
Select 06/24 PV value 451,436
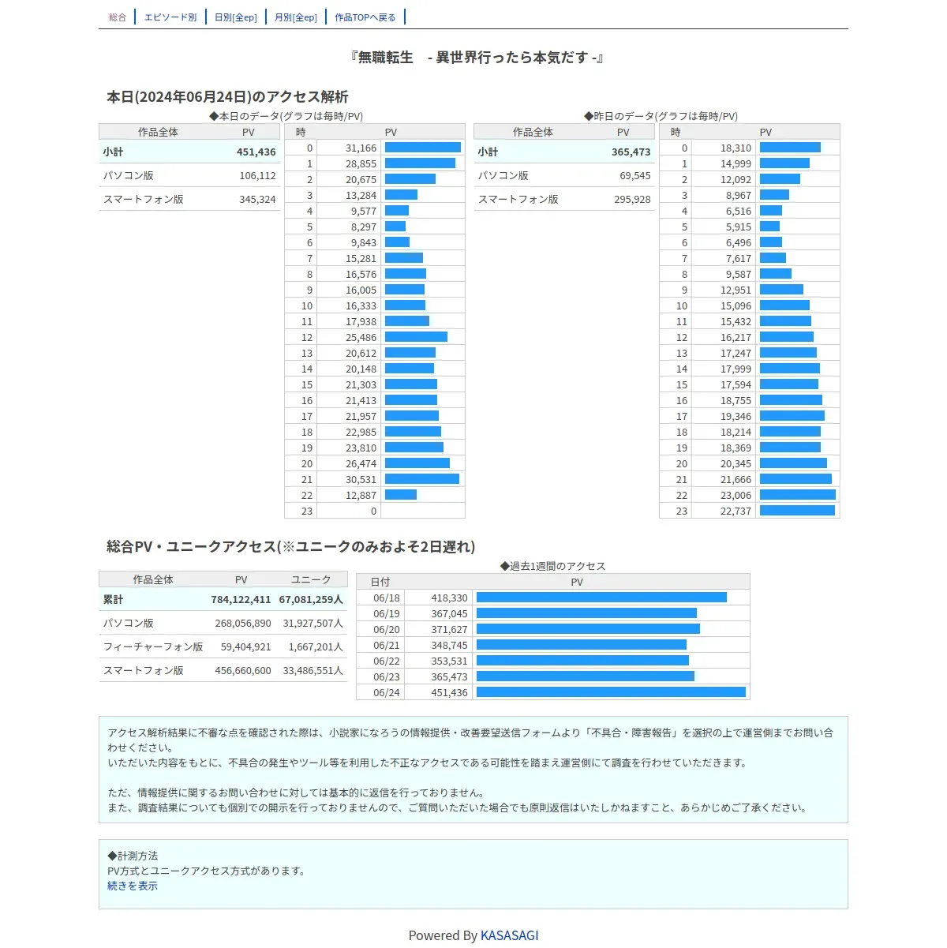(x=450, y=692)
